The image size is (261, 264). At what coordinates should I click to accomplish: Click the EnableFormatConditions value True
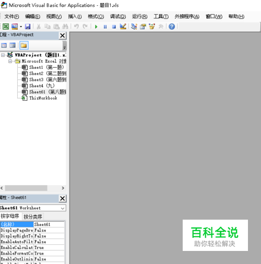coord(49,253)
